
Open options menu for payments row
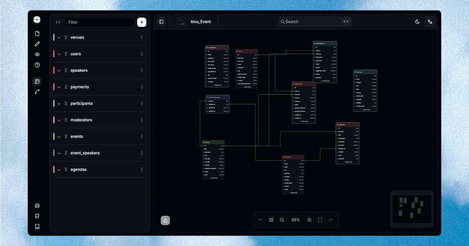click(142, 87)
